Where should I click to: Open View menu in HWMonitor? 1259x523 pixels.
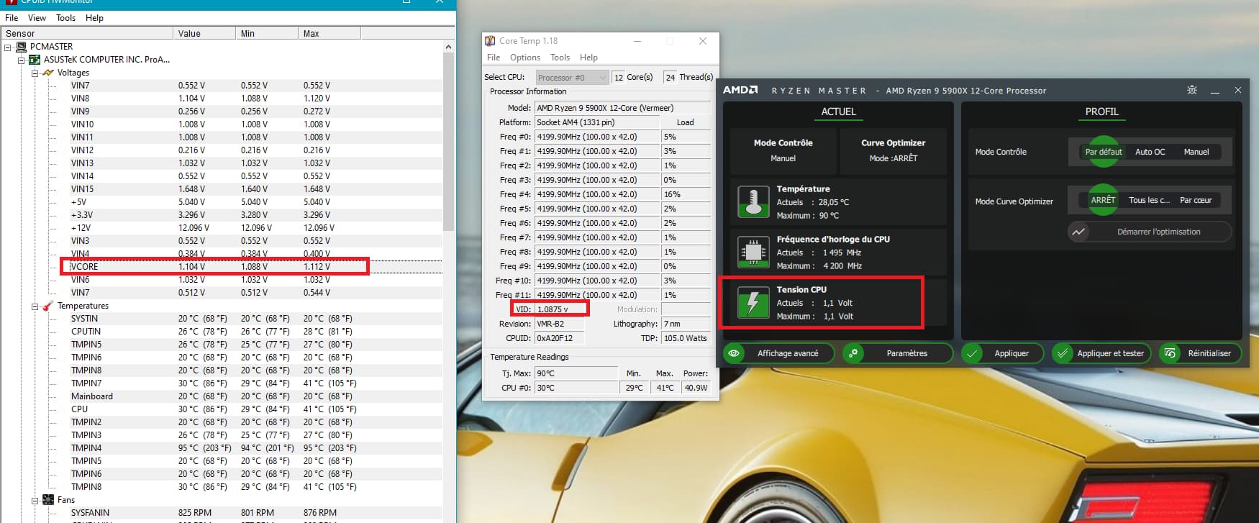[37, 18]
